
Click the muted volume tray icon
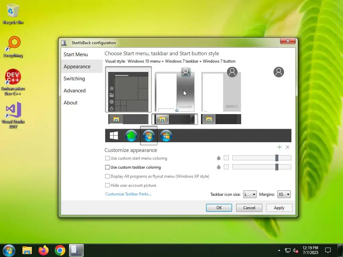295,250
